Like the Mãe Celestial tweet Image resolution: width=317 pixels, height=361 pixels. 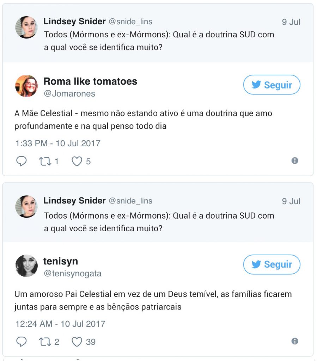pos(77,161)
